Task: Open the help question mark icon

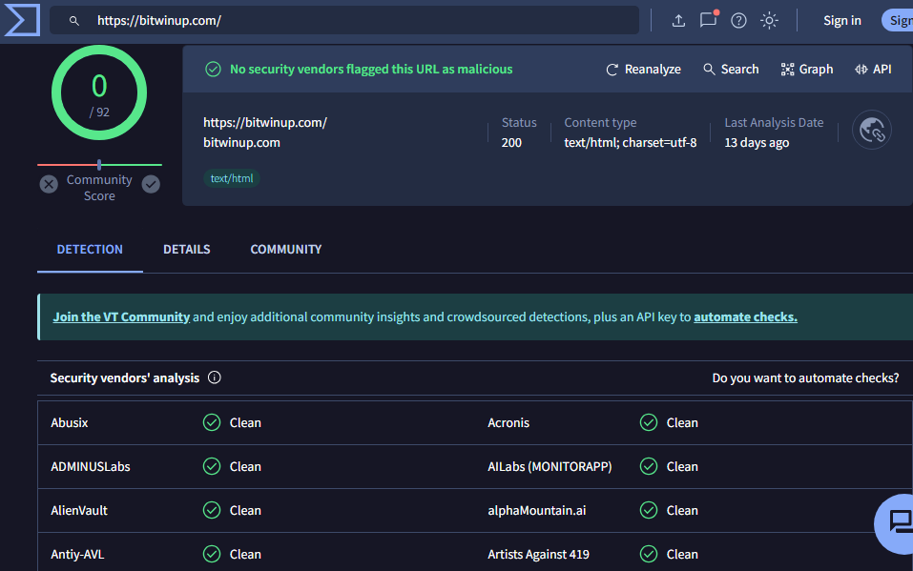Action: 738,21
